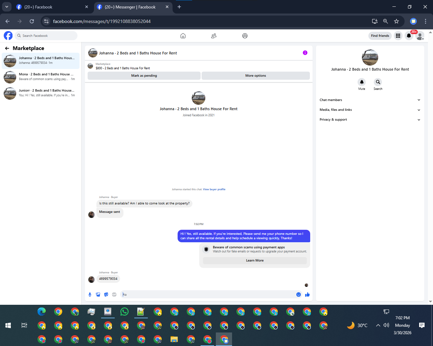This screenshot has width=433, height=346.
Task: Expand Chat members section
Action: [370, 100]
